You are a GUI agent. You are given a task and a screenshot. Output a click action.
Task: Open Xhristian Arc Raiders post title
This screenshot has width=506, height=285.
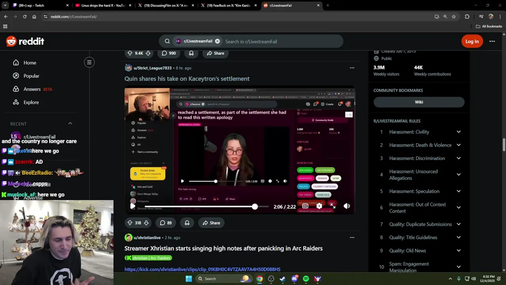coord(223,248)
